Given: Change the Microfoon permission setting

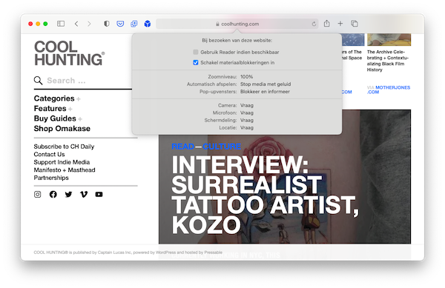Looking at the screenshot, I should [x=247, y=113].
